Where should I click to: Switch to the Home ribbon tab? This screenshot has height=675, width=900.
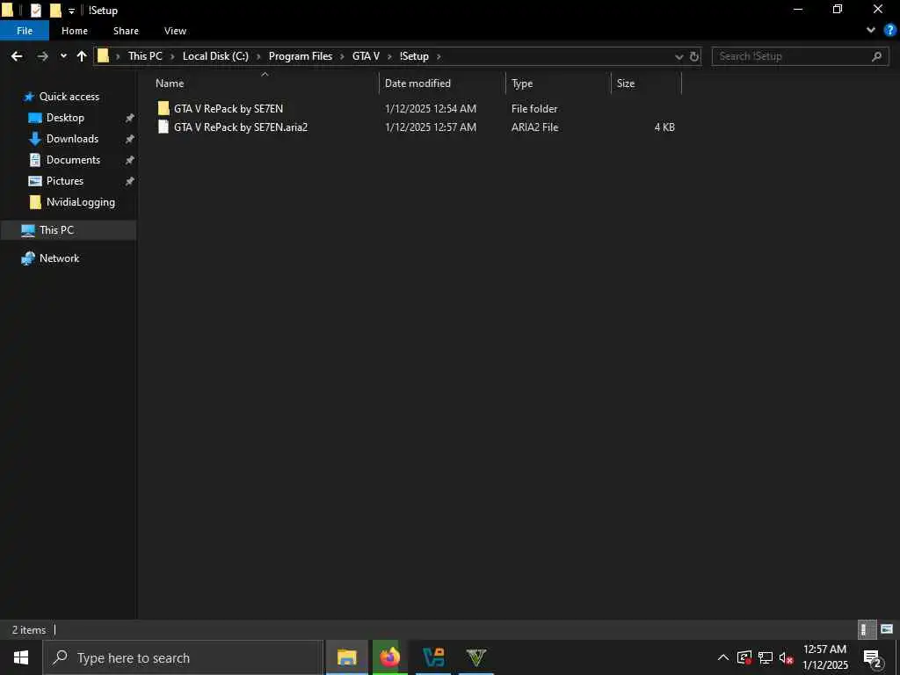[75, 31]
